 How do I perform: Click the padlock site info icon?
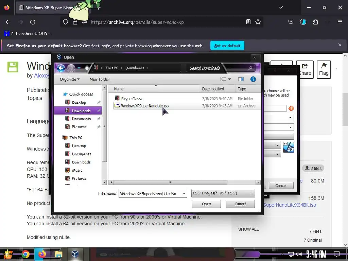pyautogui.click(x=75, y=22)
